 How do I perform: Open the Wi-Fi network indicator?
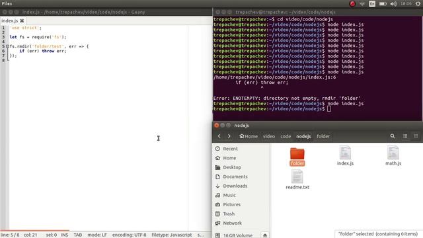[362, 4]
